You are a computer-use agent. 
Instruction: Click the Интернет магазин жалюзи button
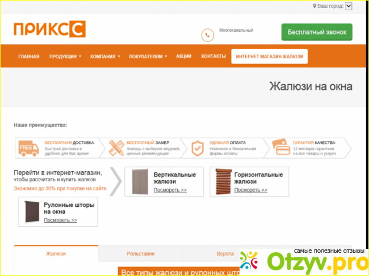coord(270,57)
